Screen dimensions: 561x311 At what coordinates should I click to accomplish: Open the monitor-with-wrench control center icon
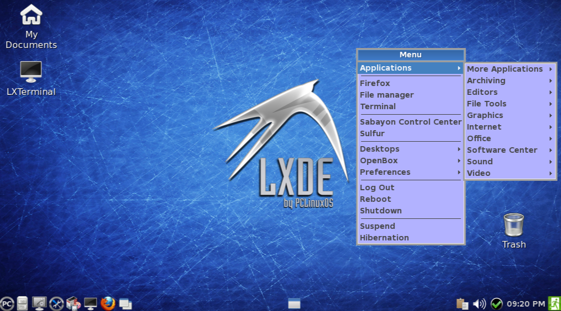click(39, 303)
